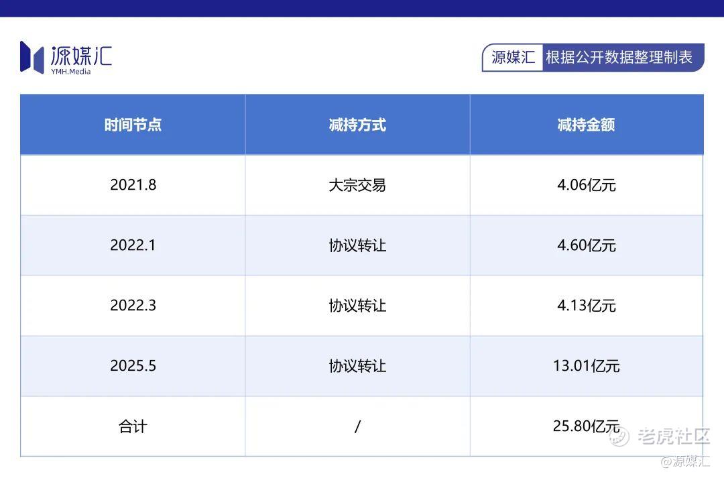The image size is (724, 478).
Task: Click the 2021.8 date cell
Action: [133, 185]
